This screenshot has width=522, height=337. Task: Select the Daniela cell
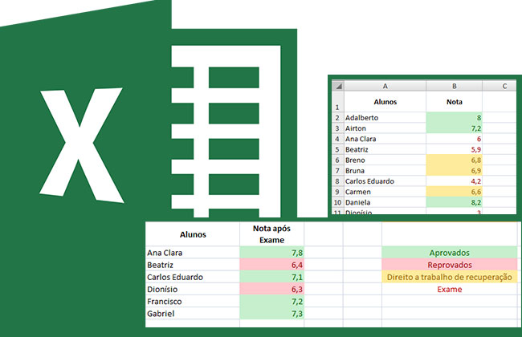coord(385,202)
